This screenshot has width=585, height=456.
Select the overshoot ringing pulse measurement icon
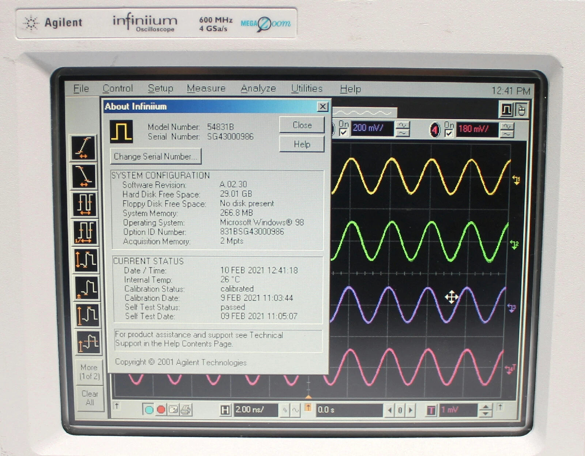tap(88, 342)
